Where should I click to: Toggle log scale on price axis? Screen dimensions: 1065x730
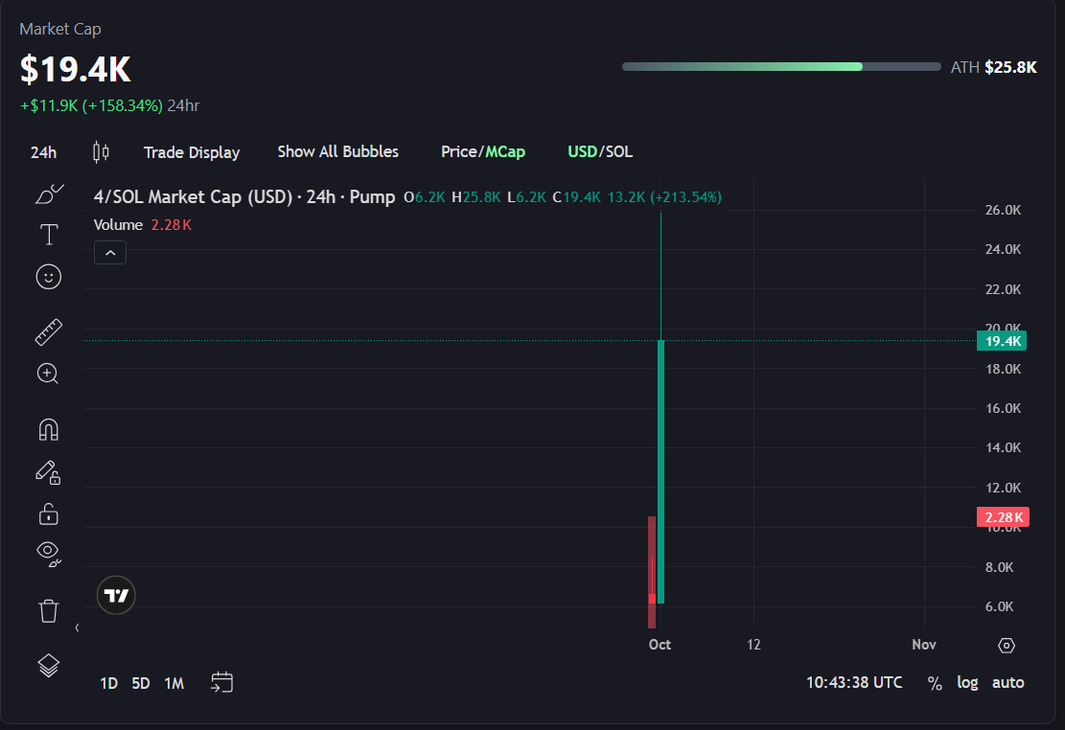pos(967,682)
